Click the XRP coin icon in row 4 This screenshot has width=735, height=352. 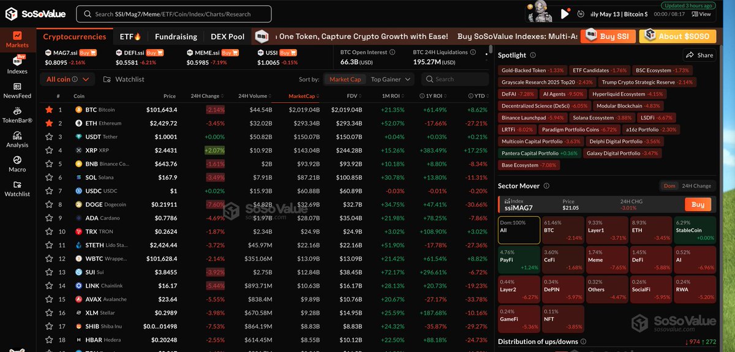[x=78, y=150]
